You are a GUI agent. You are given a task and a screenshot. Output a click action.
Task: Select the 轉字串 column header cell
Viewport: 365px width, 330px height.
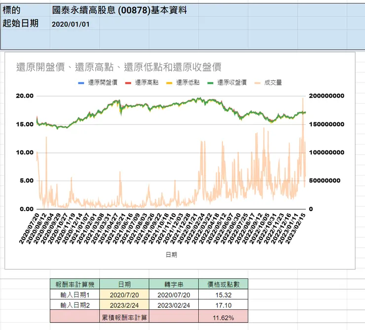coord(174,284)
